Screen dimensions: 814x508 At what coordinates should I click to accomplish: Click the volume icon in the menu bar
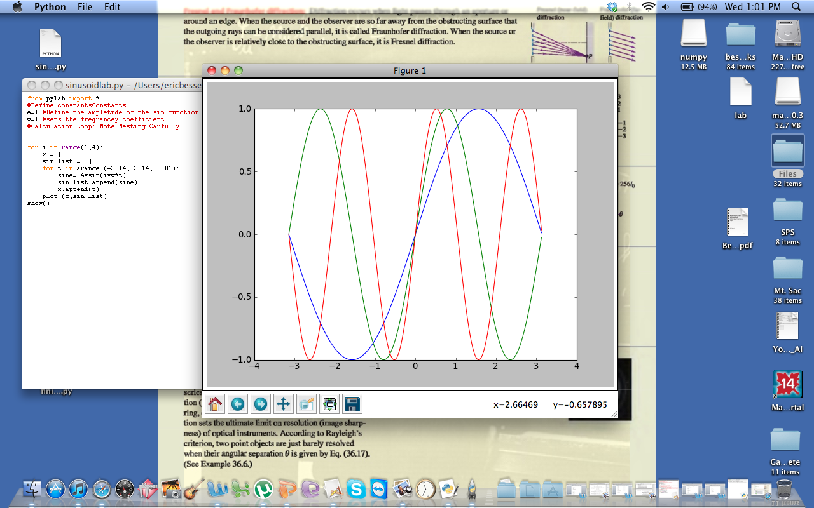tap(665, 7)
